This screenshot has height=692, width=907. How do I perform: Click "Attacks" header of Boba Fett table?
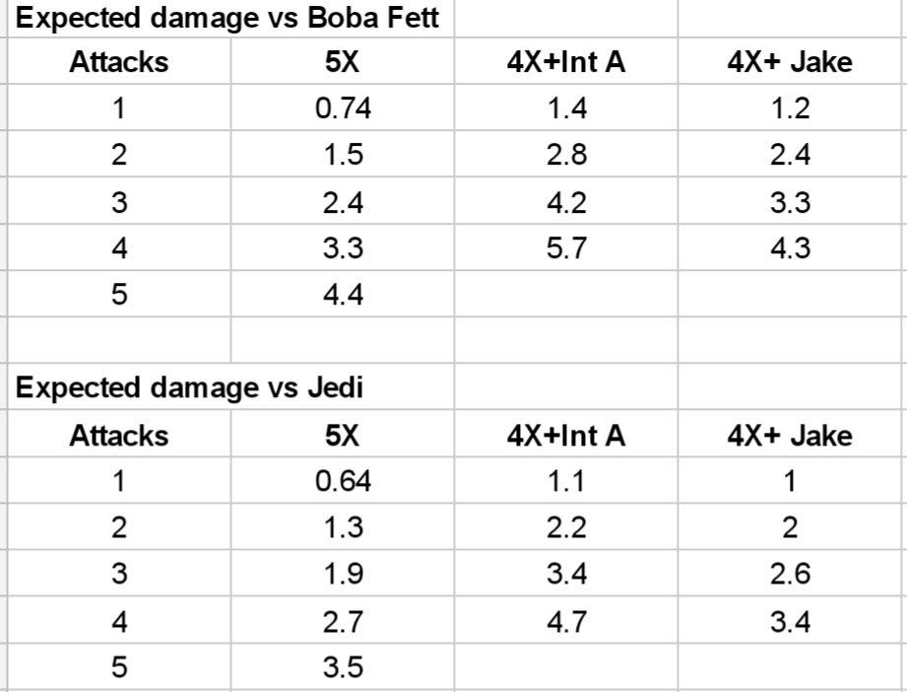[119, 63]
